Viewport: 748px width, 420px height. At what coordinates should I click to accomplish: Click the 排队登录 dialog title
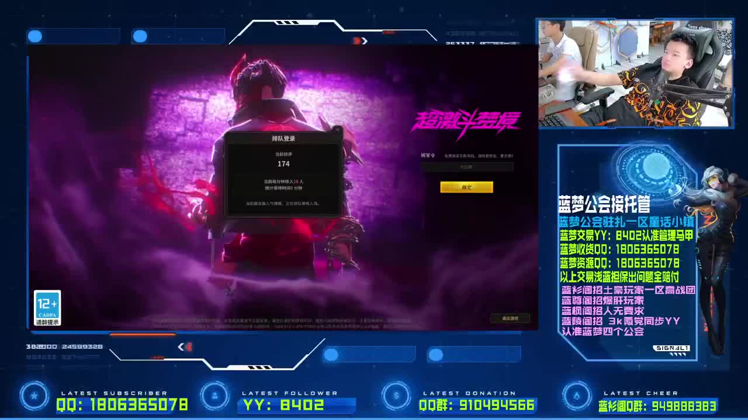tap(283, 139)
